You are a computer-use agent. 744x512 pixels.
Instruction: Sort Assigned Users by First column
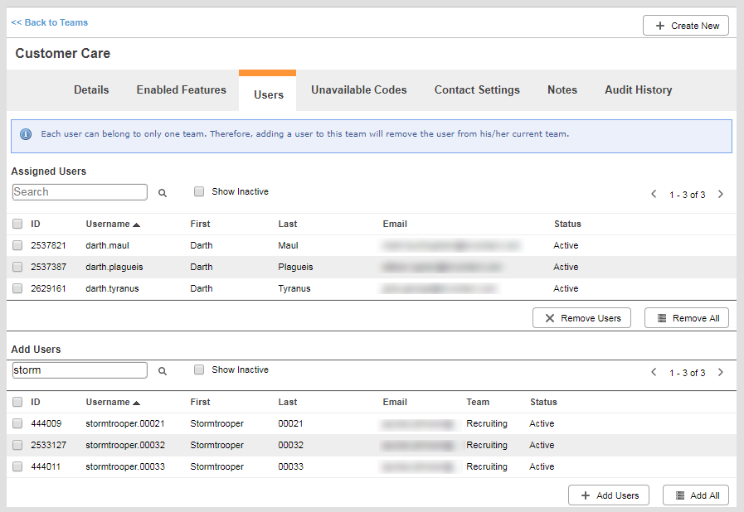[200, 224]
